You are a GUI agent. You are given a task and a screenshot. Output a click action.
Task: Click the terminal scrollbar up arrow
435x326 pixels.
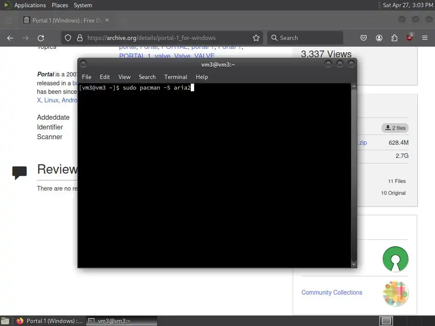tap(354, 87)
